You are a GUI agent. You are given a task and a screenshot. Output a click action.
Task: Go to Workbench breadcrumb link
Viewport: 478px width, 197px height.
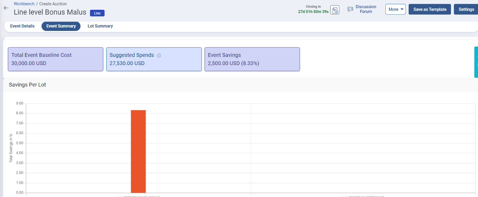click(24, 4)
